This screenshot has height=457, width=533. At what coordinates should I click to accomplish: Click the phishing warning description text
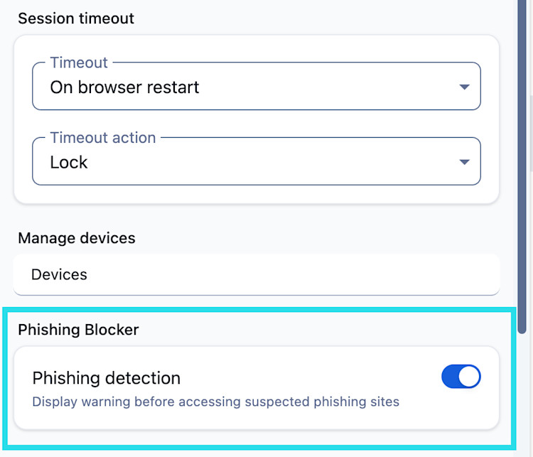tap(216, 402)
